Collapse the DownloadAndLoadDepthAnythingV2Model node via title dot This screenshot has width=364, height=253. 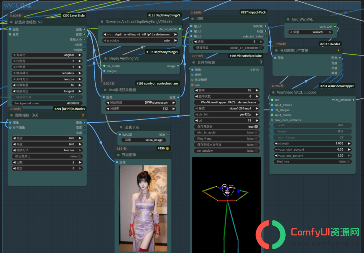(102, 22)
